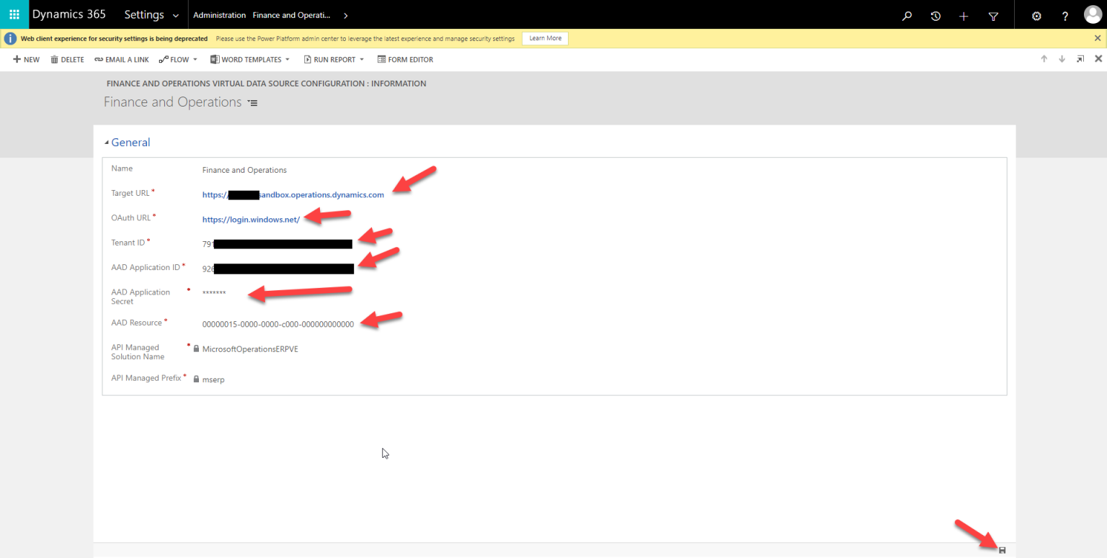Open the user profile avatar
This screenshot has height=558, width=1107.
pyautogui.click(x=1093, y=14)
